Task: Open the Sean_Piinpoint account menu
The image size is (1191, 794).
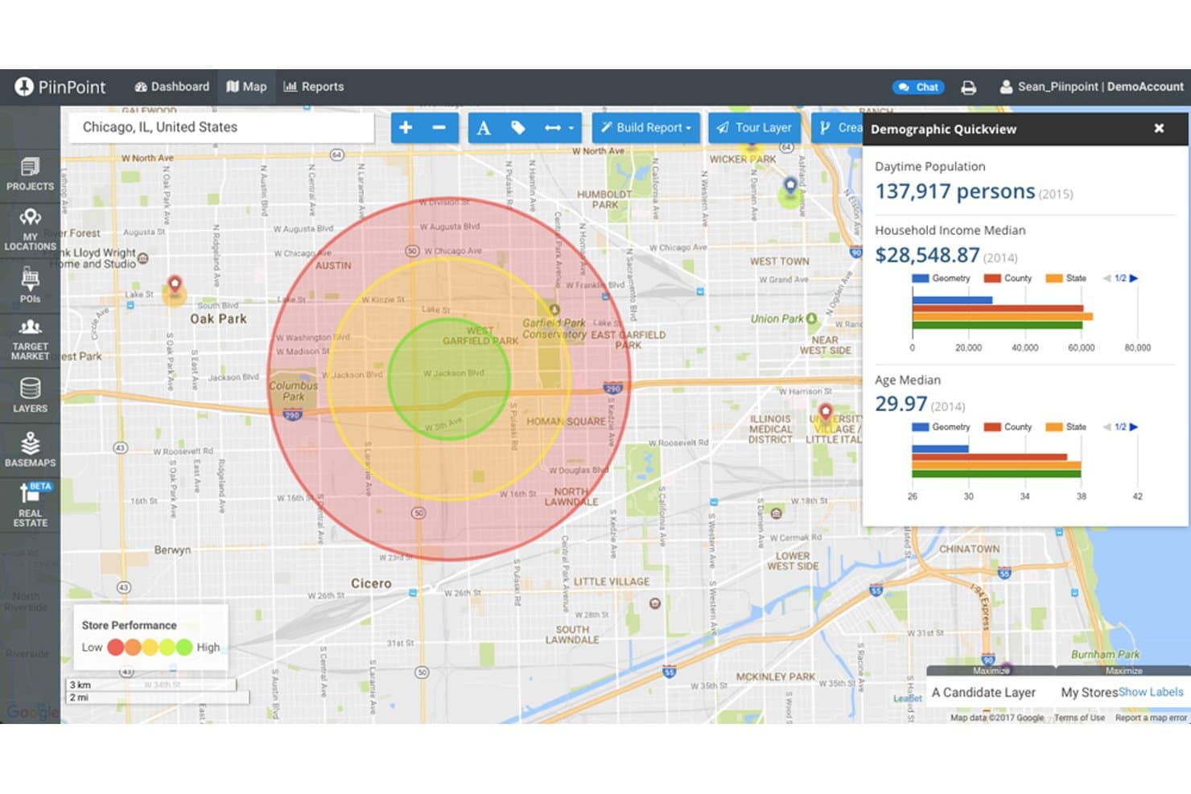Action: (1091, 87)
